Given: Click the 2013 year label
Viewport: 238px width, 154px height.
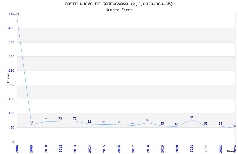Looking at the screenshot, I should click(75, 149).
